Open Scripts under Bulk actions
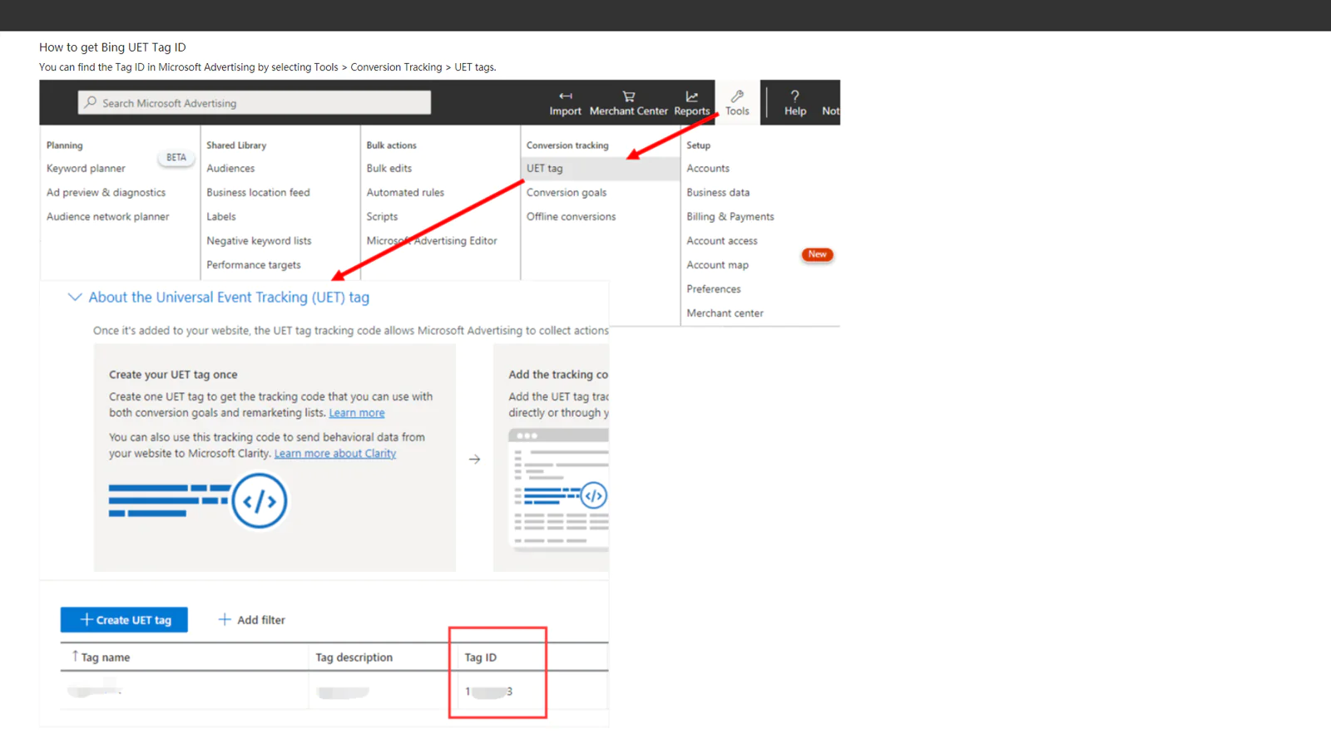The height and width of the screenshot is (748, 1331). coord(382,216)
